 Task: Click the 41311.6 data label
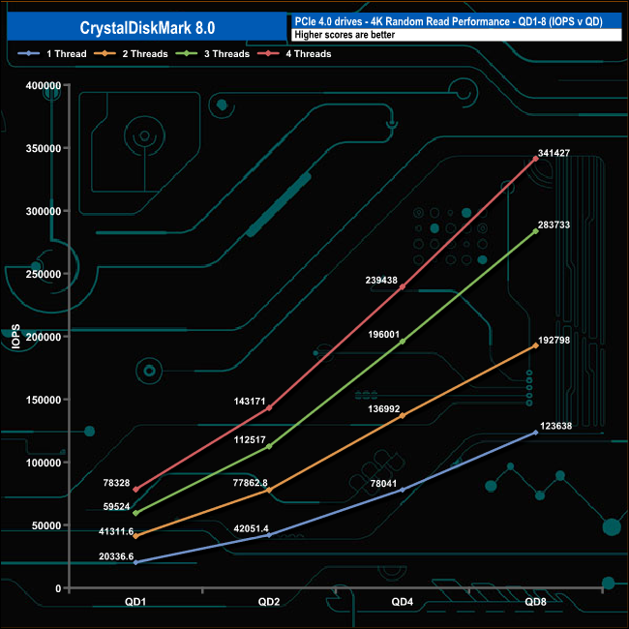click(116, 532)
